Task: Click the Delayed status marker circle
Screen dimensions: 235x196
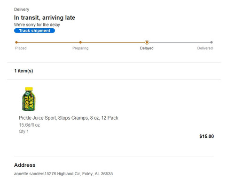Action: tap(147, 42)
